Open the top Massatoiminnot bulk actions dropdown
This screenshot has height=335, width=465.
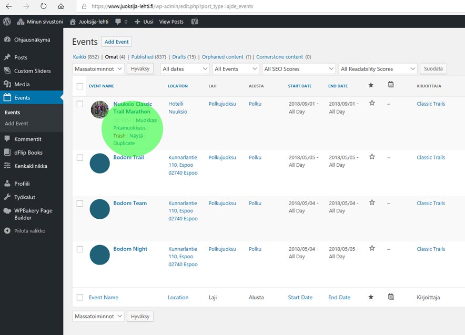[x=98, y=69]
